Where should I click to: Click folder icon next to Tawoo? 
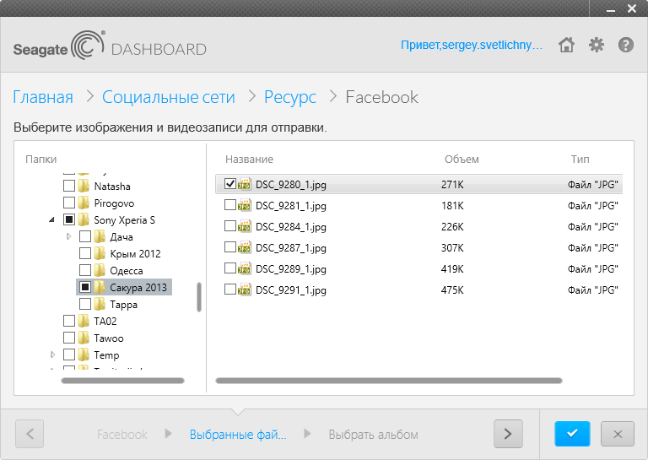84,338
